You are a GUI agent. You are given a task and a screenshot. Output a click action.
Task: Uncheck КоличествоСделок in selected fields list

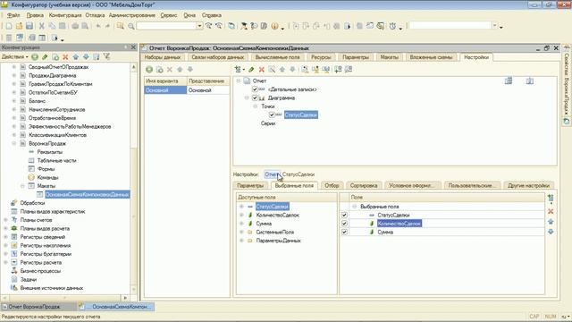click(344, 224)
